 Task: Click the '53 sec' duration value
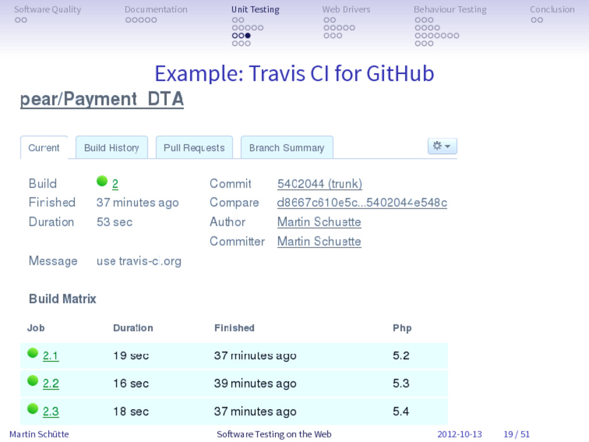[x=114, y=222]
